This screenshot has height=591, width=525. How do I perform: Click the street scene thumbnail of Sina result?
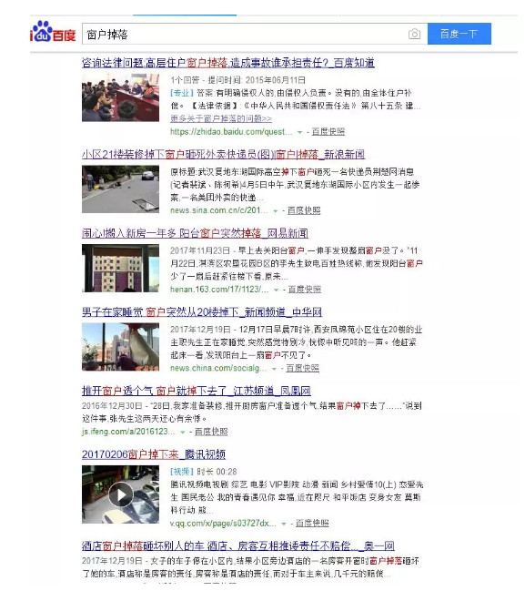click(x=120, y=189)
